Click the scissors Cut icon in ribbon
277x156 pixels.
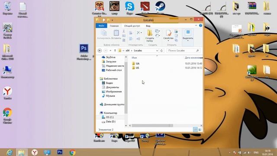click(x=124, y=31)
